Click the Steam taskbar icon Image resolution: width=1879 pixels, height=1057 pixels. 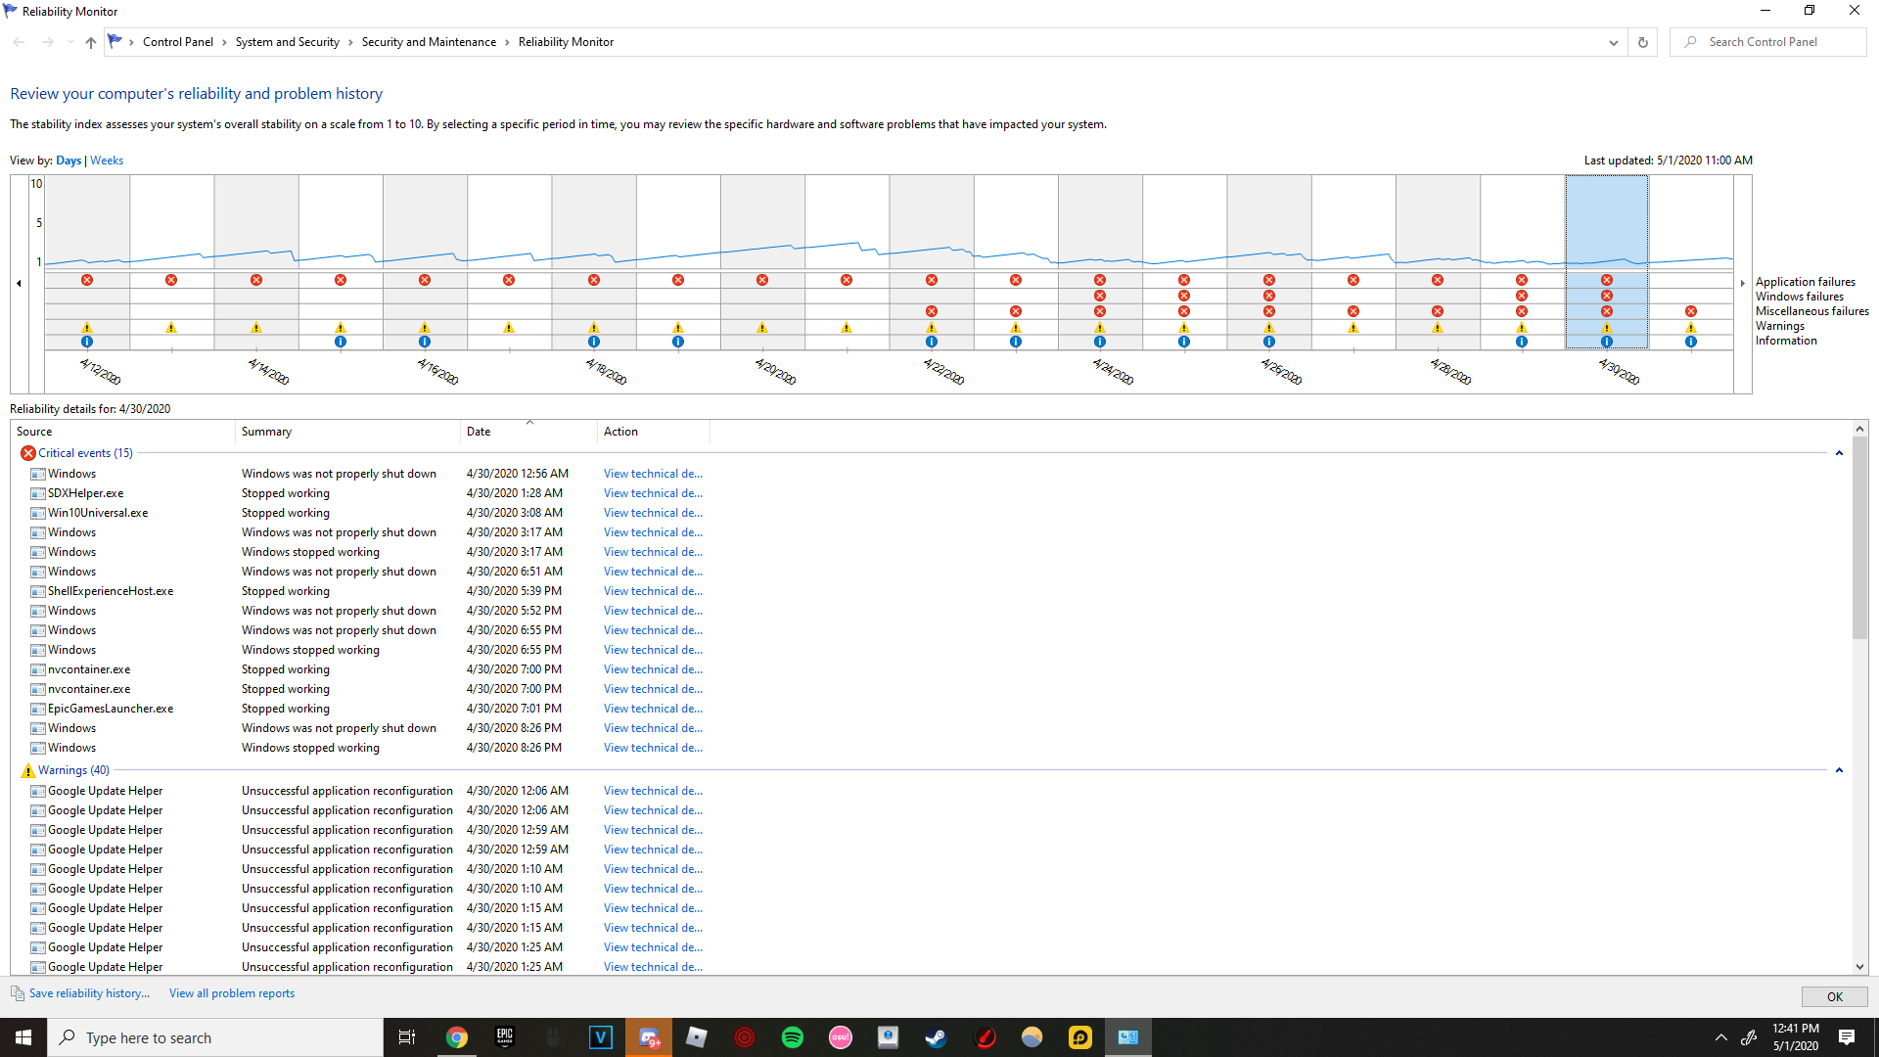[x=937, y=1037]
